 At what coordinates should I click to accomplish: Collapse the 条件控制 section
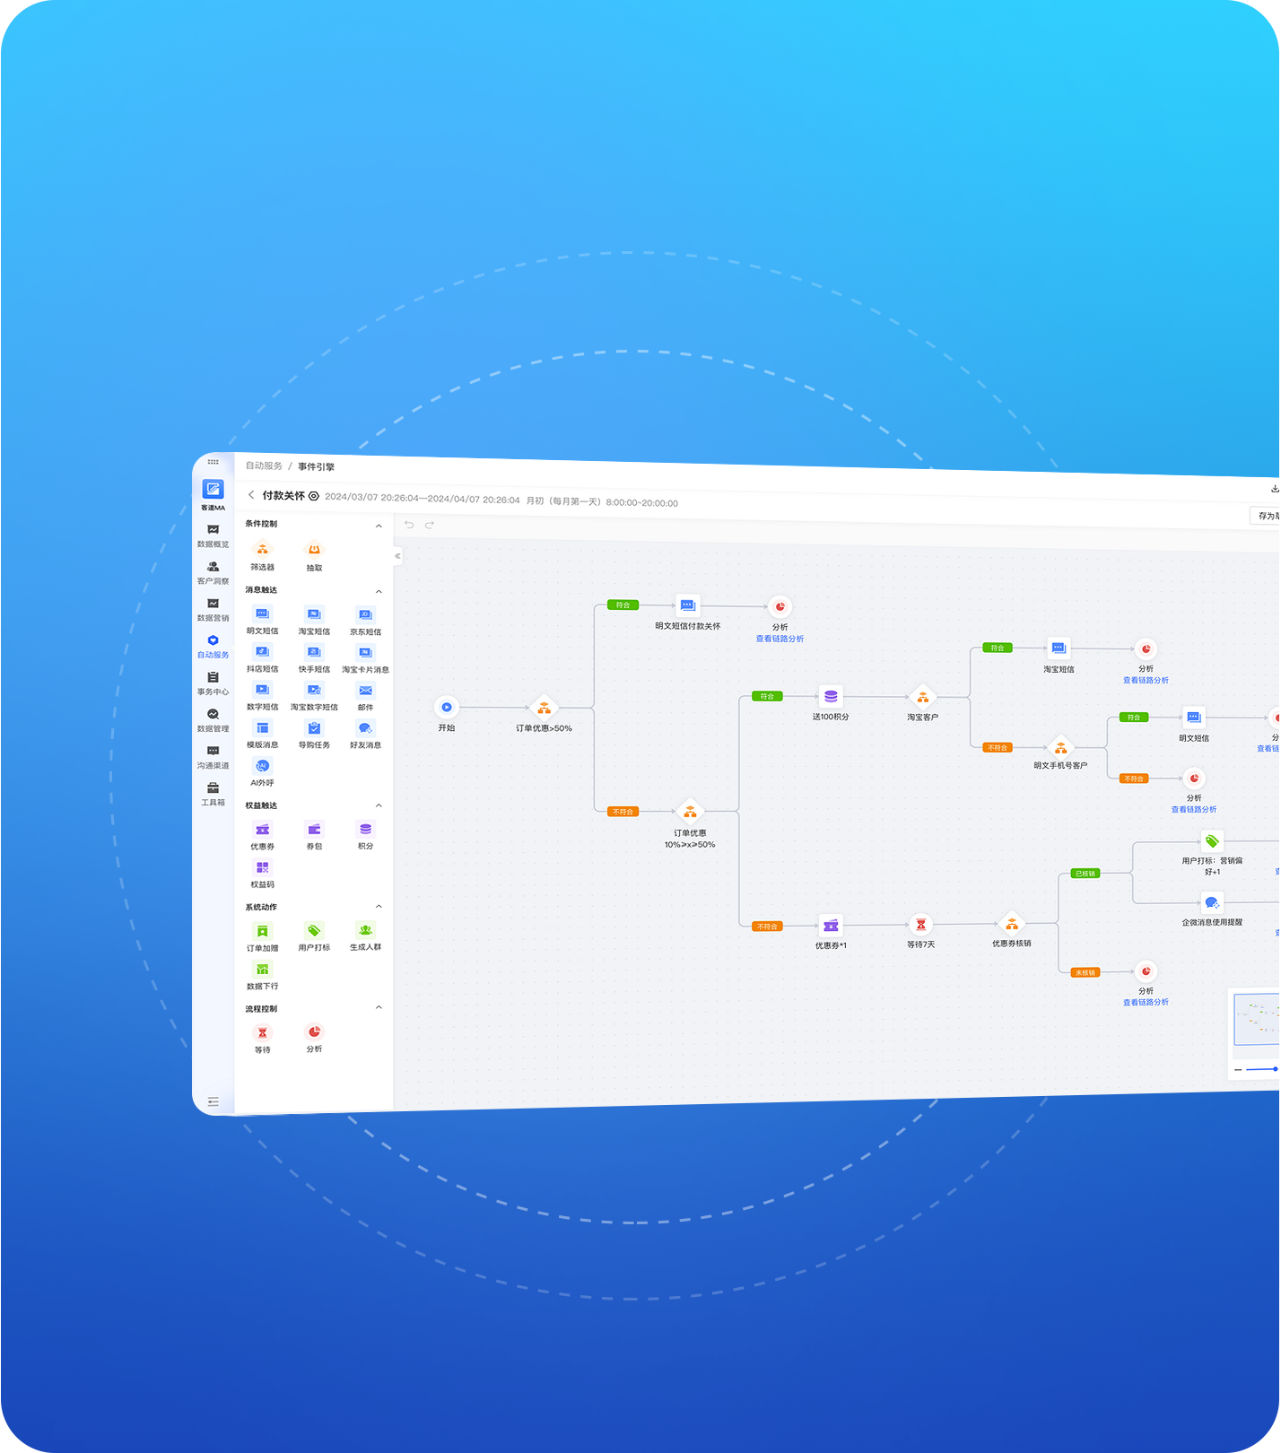click(379, 526)
